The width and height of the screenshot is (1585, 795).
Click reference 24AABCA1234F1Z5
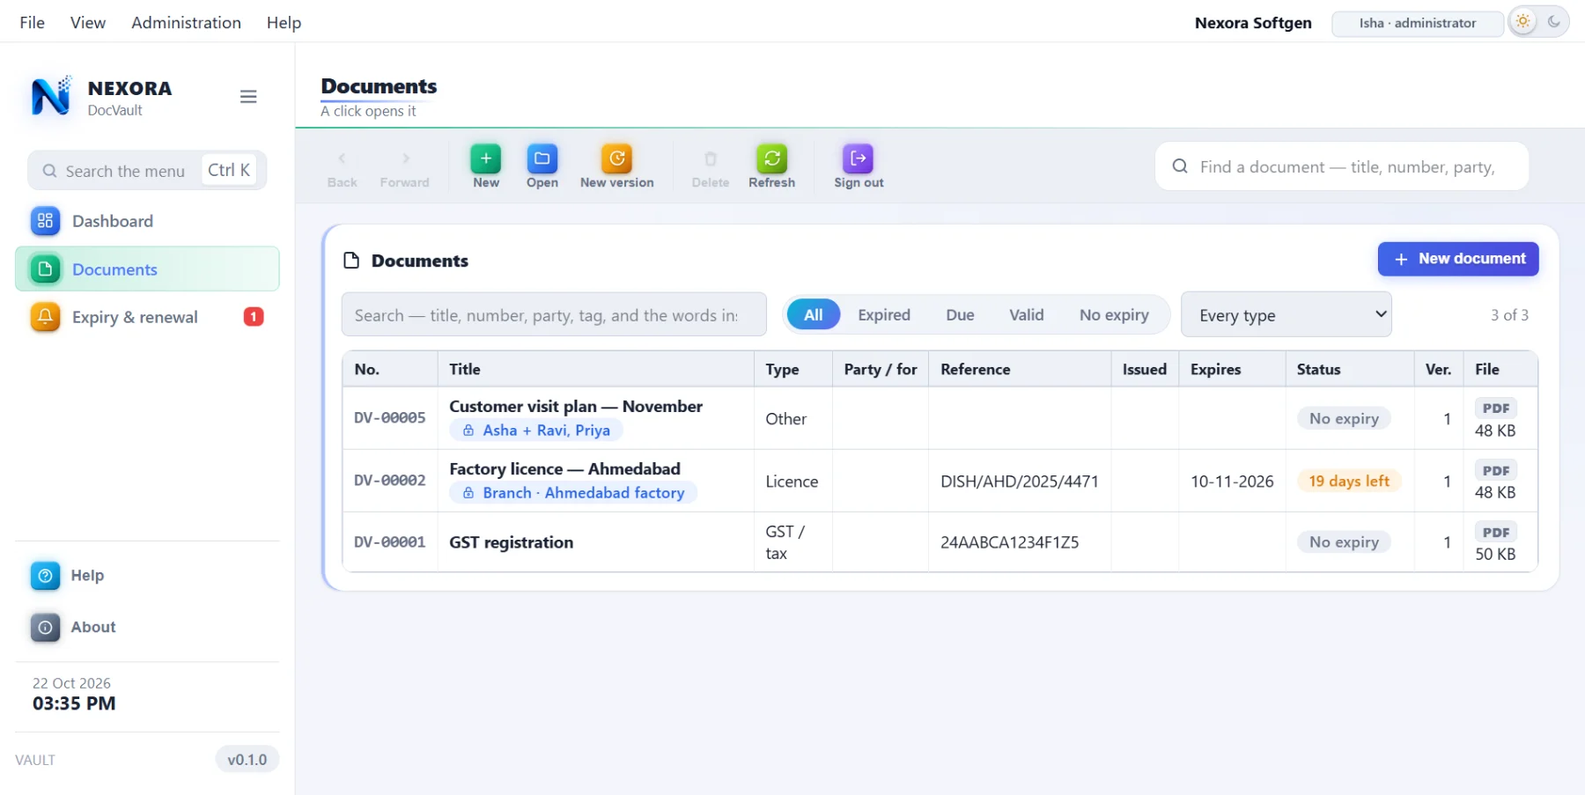point(1009,542)
